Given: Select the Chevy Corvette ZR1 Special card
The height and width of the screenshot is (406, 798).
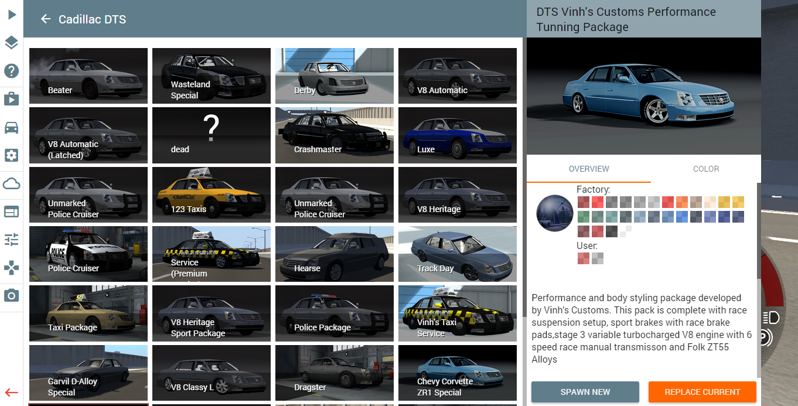Looking at the screenshot, I should click(458, 373).
